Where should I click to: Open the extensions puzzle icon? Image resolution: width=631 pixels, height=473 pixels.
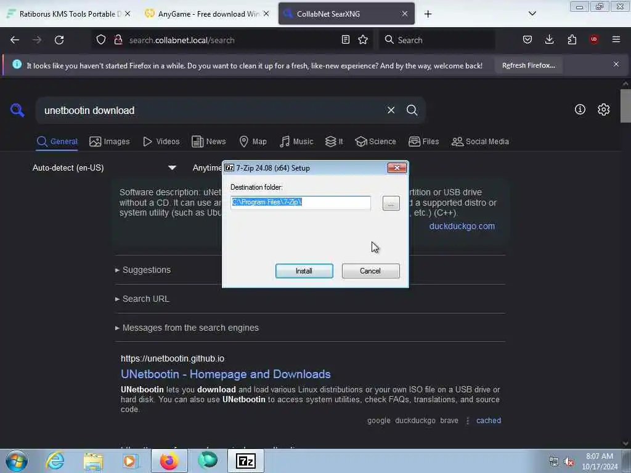(572, 39)
